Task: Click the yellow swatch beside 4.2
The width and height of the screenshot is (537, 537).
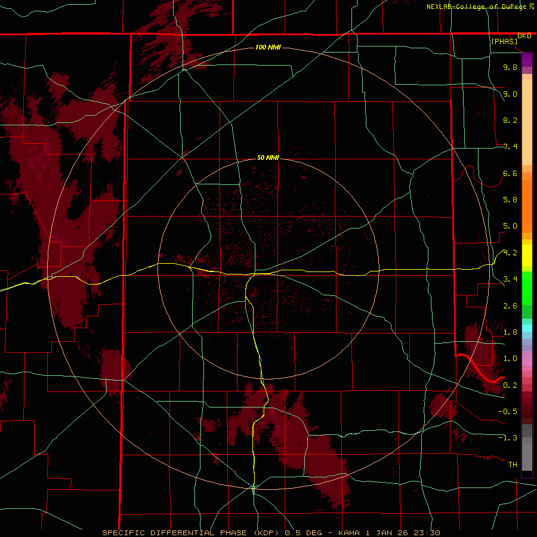Action: point(527,255)
